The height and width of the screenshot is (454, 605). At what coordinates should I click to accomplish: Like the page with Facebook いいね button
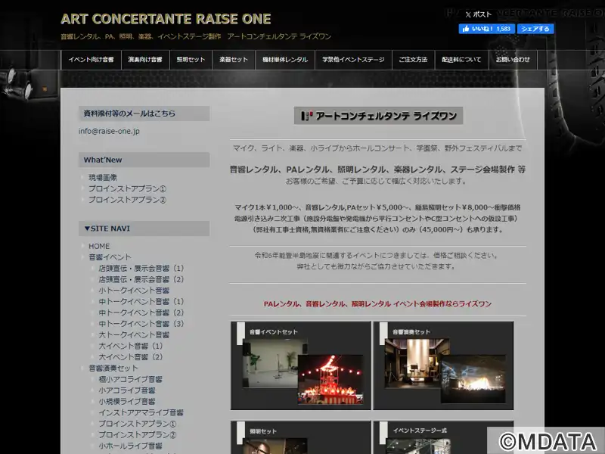click(486, 29)
